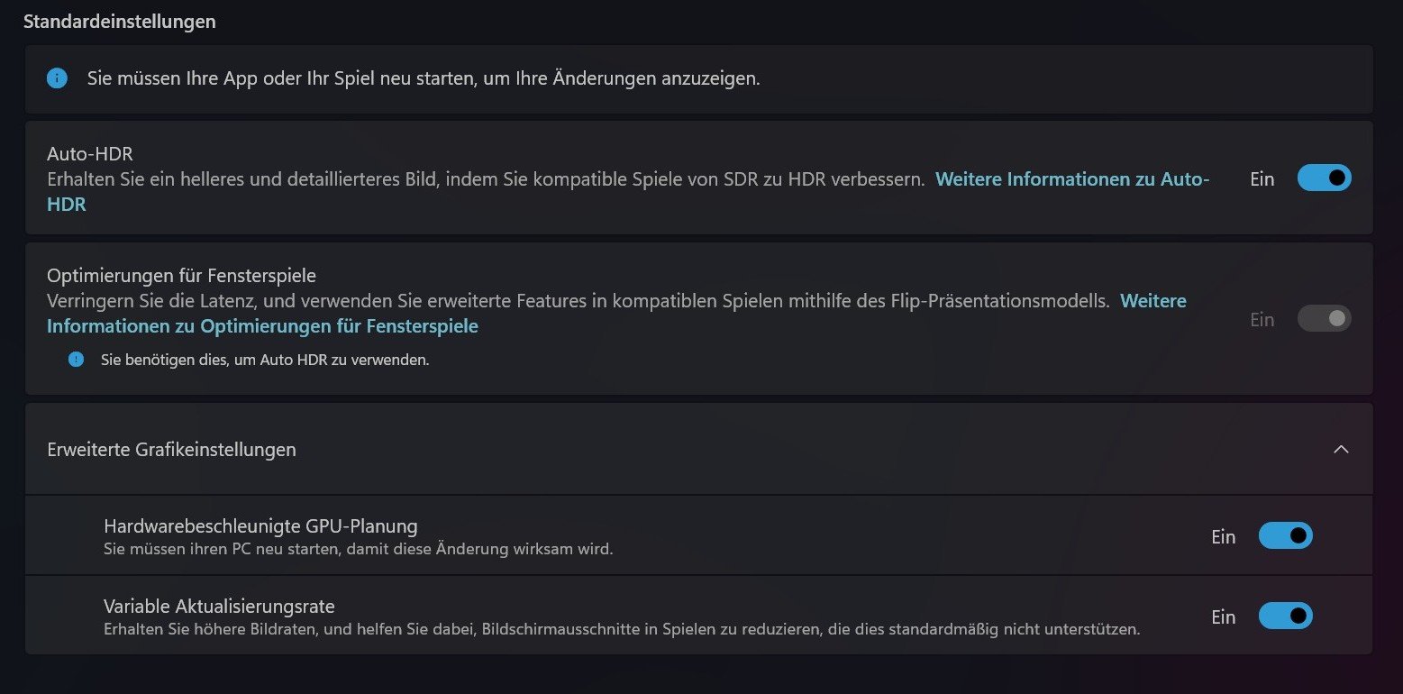
Task: Collapse section using the chevron arrow
Action: 1341,449
